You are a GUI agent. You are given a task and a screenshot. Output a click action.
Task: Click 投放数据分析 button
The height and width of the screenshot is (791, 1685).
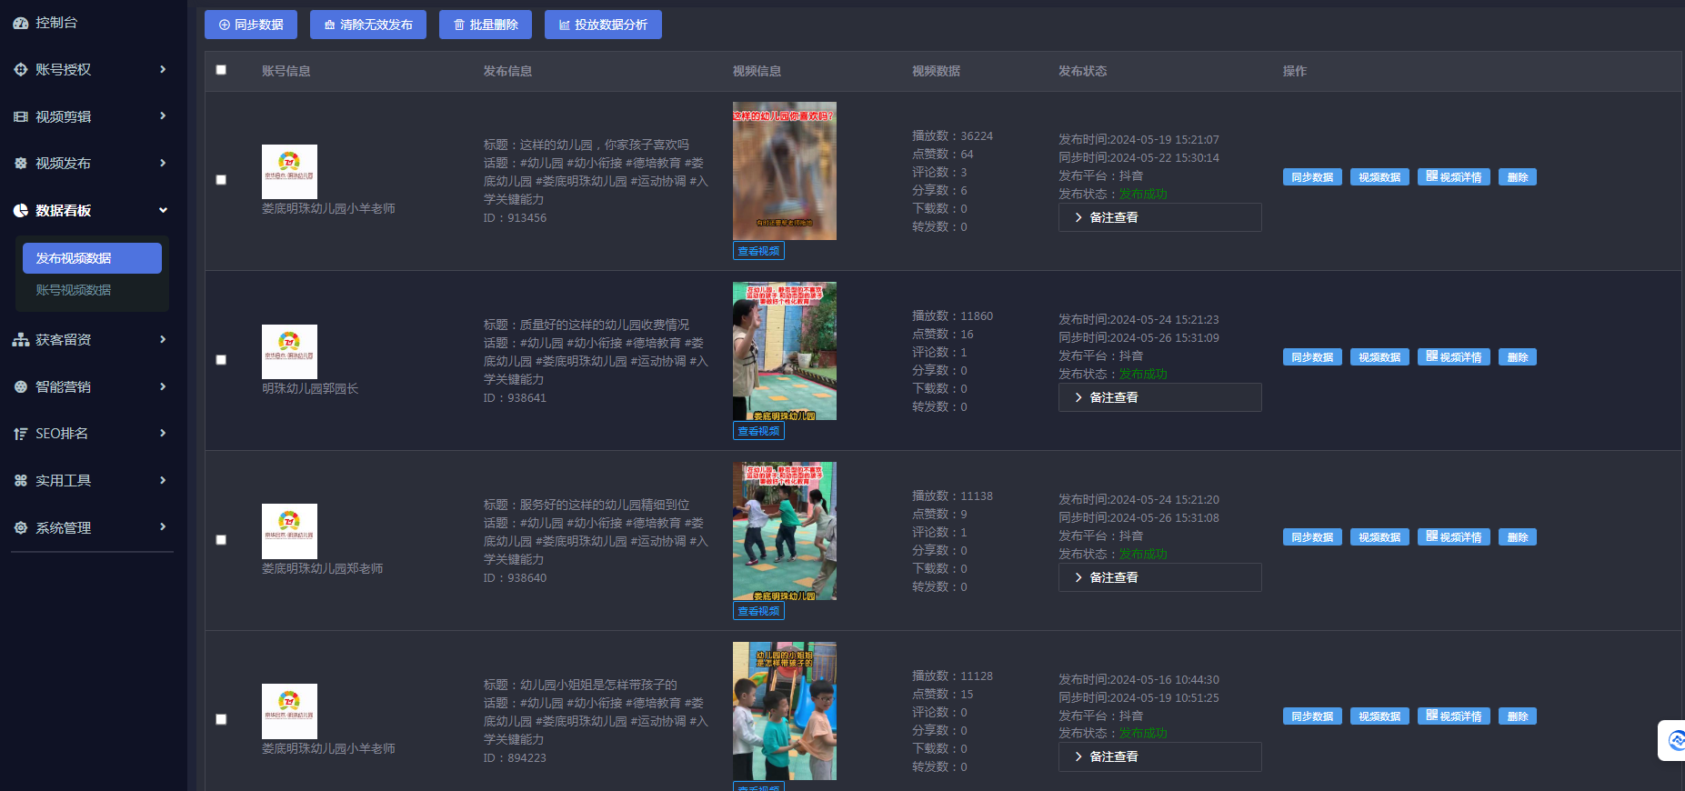[602, 25]
